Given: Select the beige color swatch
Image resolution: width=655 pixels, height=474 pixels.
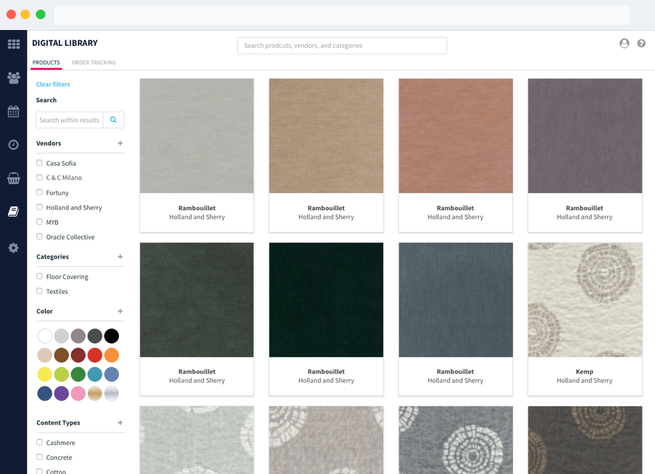Looking at the screenshot, I should (x=45, y=355).
